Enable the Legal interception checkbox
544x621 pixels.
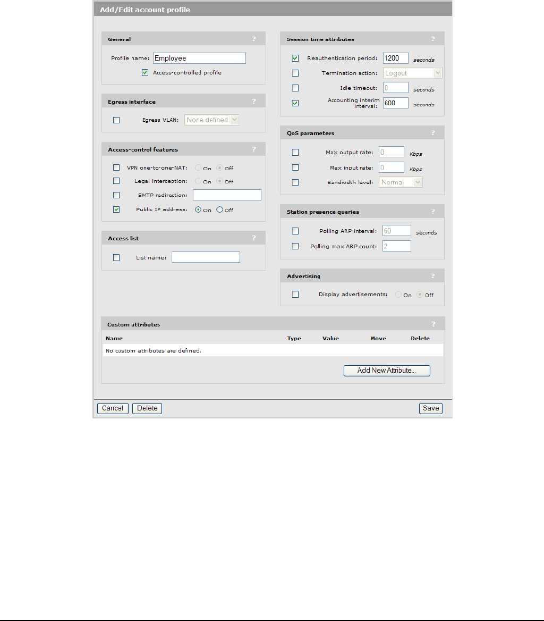tap(116, 181)
